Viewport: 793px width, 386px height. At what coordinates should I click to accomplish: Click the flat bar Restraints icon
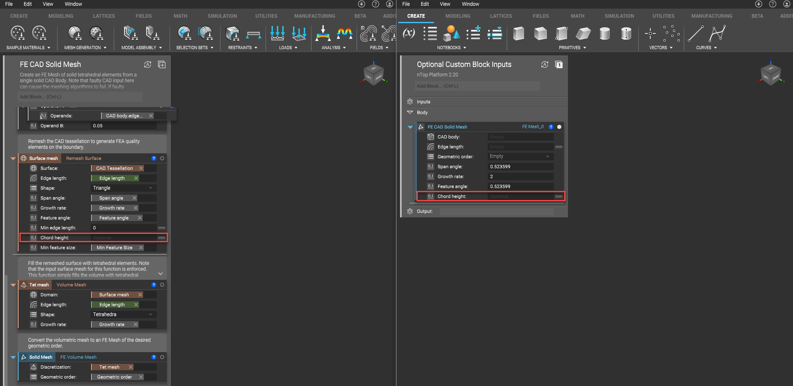pos(254,34)
